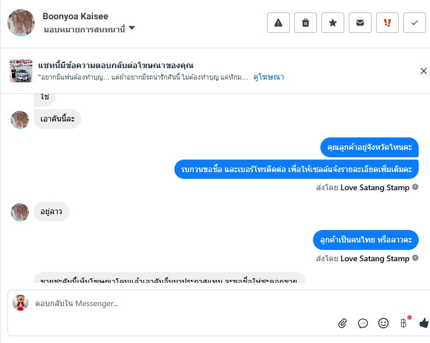Click the Baht payment request icon
The image size is (430, 343).
tap(404, 323)
